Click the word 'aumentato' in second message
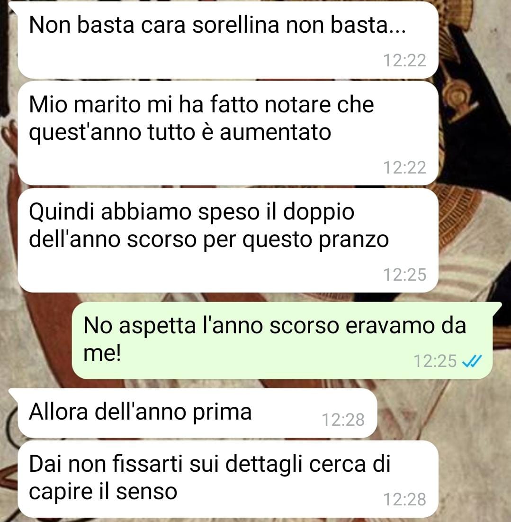 275,132
